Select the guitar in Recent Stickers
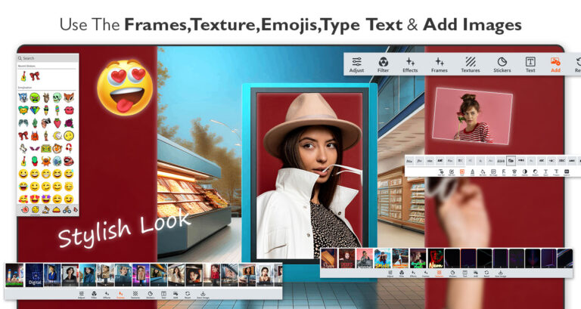Image resolution: width=581 pixels, height=309 pixels. [x=23, y=76]
